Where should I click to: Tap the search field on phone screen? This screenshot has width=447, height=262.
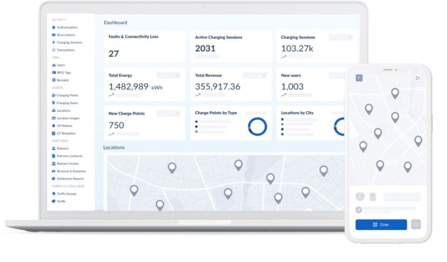pos(402,197)
